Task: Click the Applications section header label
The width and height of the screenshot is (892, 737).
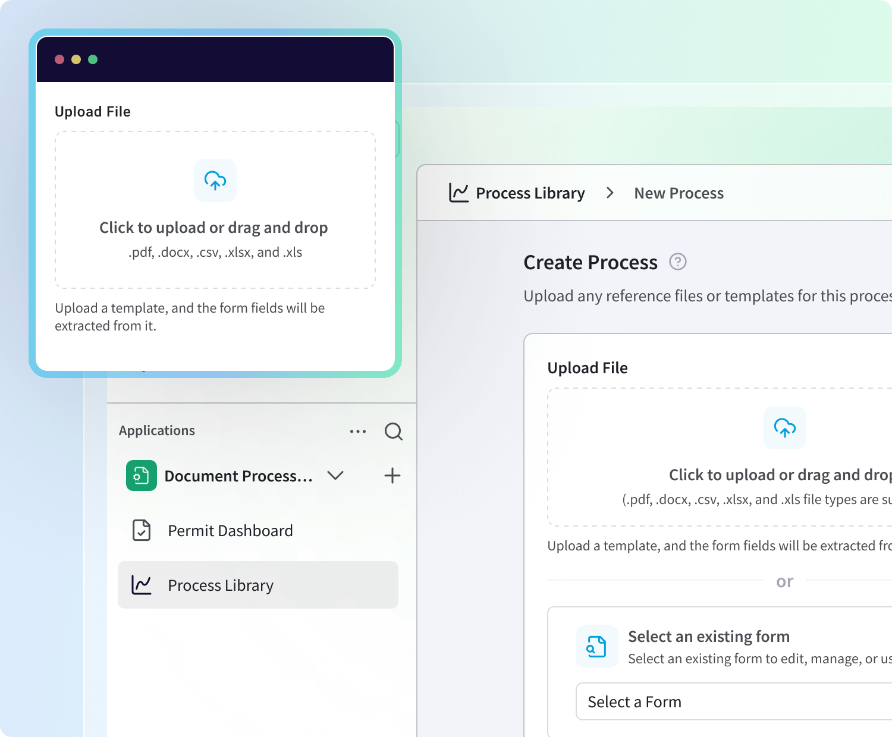Action: (x=157, y=431)
